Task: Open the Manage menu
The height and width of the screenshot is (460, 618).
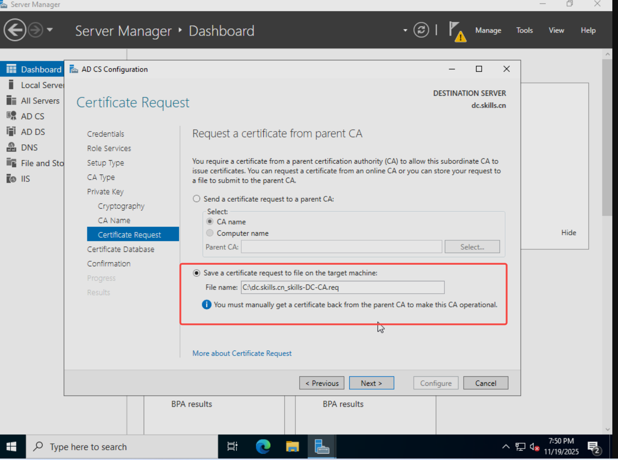Action: coord(488,30)
